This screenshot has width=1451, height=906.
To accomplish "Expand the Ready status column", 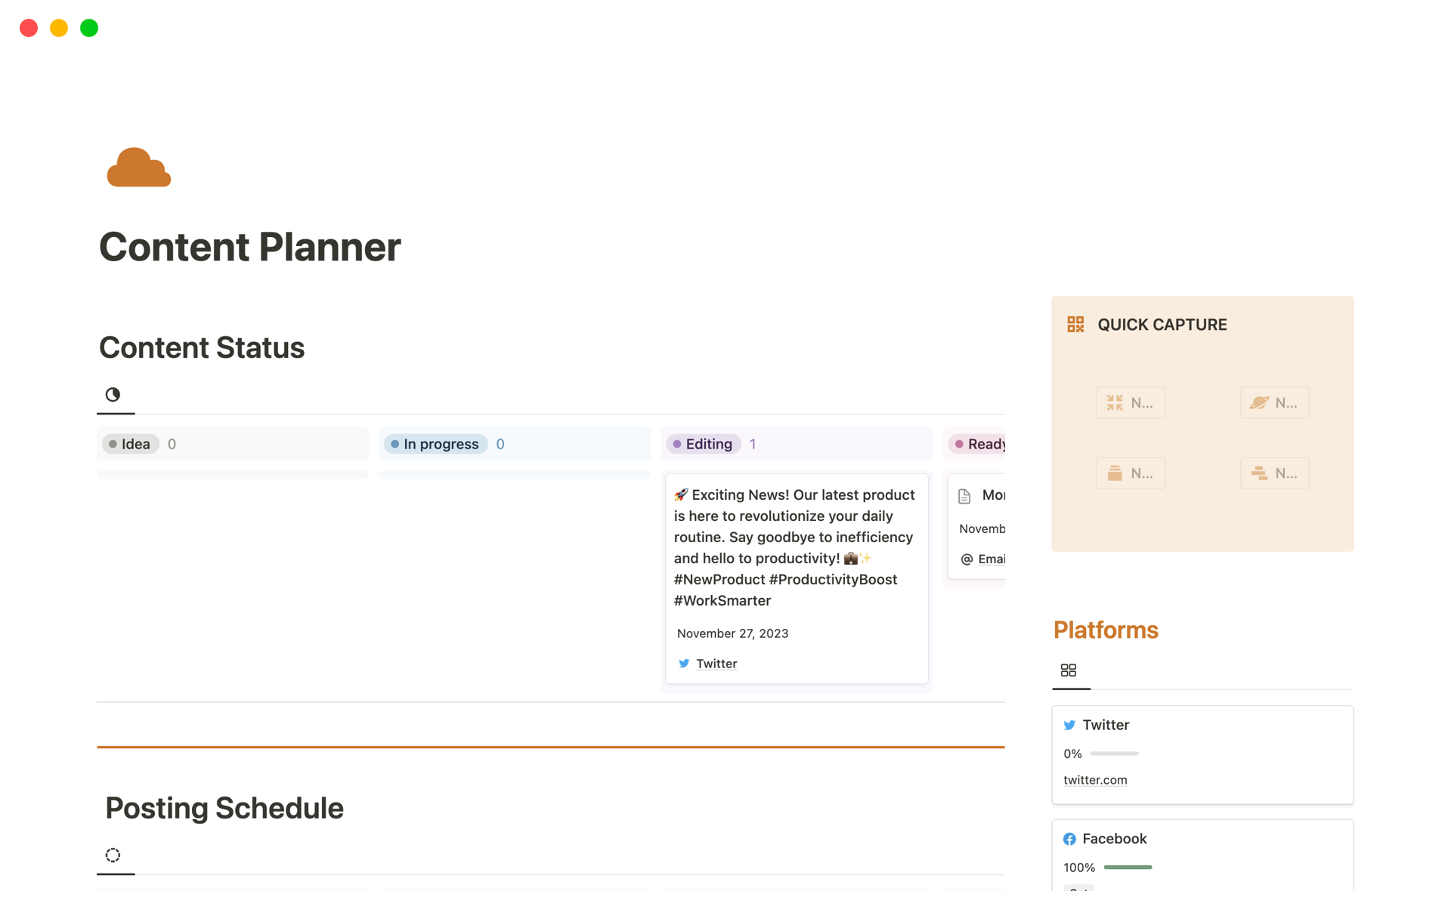I will (982, 444).
